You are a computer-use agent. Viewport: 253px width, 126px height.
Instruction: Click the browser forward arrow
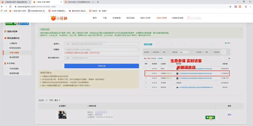point(6,7)
